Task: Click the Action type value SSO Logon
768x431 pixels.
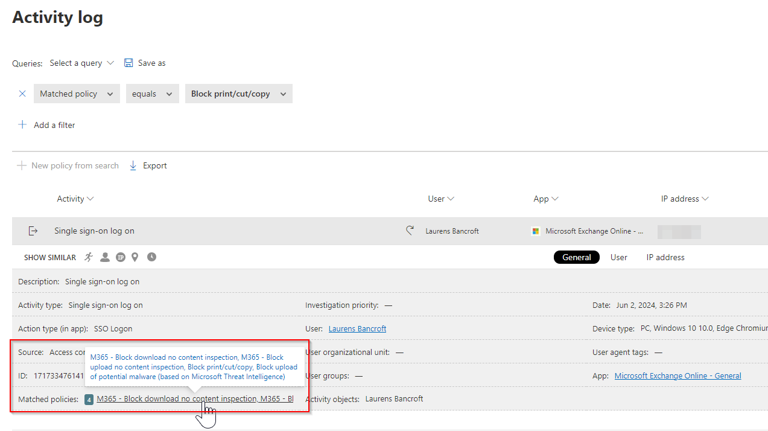Action: pyautogui.click(x=113, y=328)
